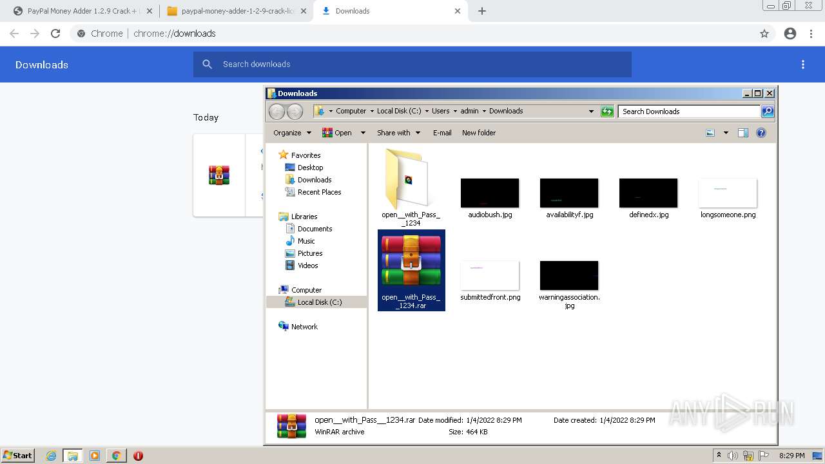Switch to the PayPal Money Adder 1.2.9 tab
This screenshot has height=464, width=825.
coord(82,11)
